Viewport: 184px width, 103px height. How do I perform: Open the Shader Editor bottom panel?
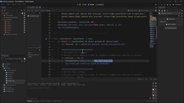(x=57, y=101)
